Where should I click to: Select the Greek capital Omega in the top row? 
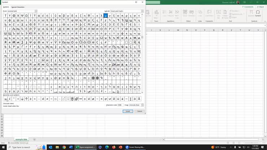tap(26, 16)
